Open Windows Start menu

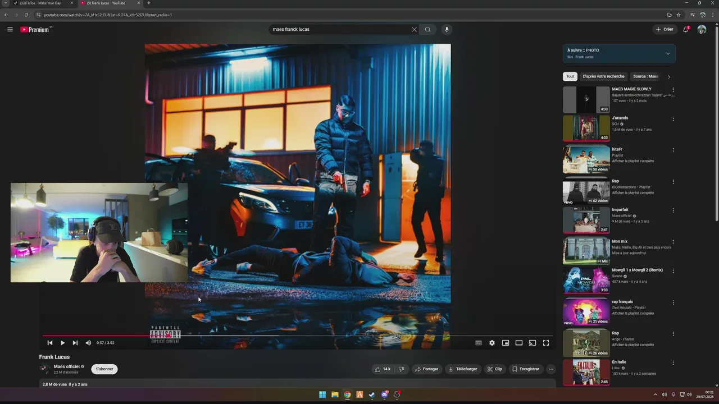pyautogui.click(x=322, y=394)
